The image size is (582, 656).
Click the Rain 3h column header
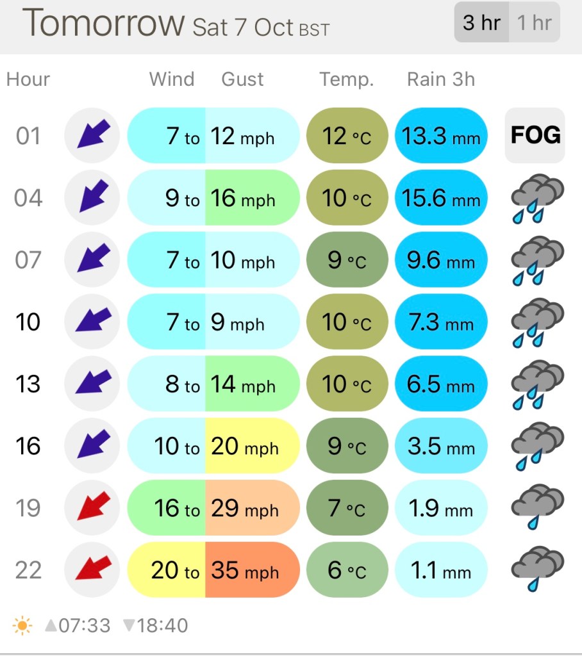pyautogui.click(x=441, y=79)
